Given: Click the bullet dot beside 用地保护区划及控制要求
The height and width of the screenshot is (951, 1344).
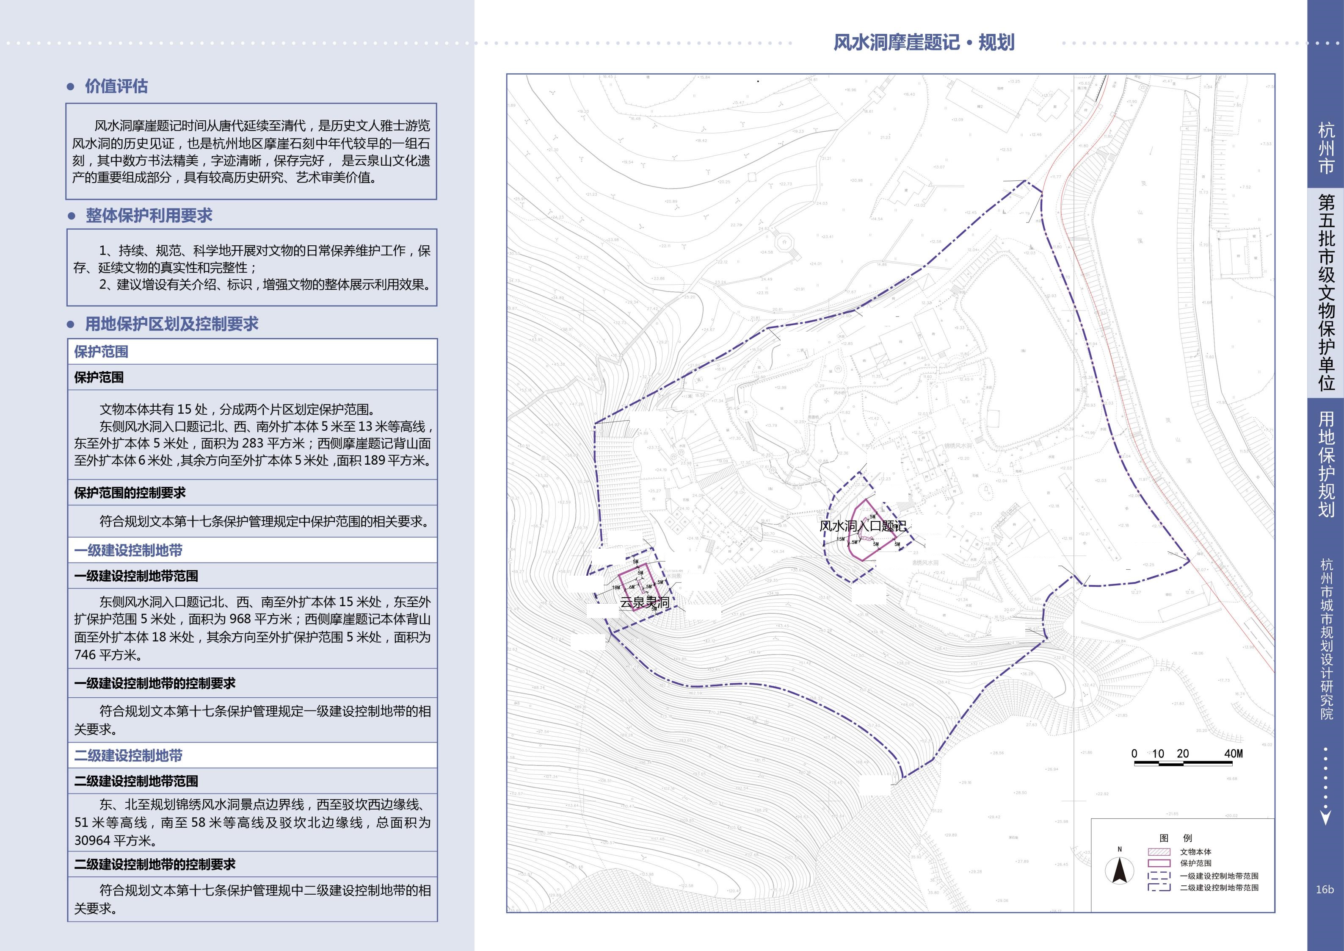Looking at the screenshot, I should click(71, 324).
